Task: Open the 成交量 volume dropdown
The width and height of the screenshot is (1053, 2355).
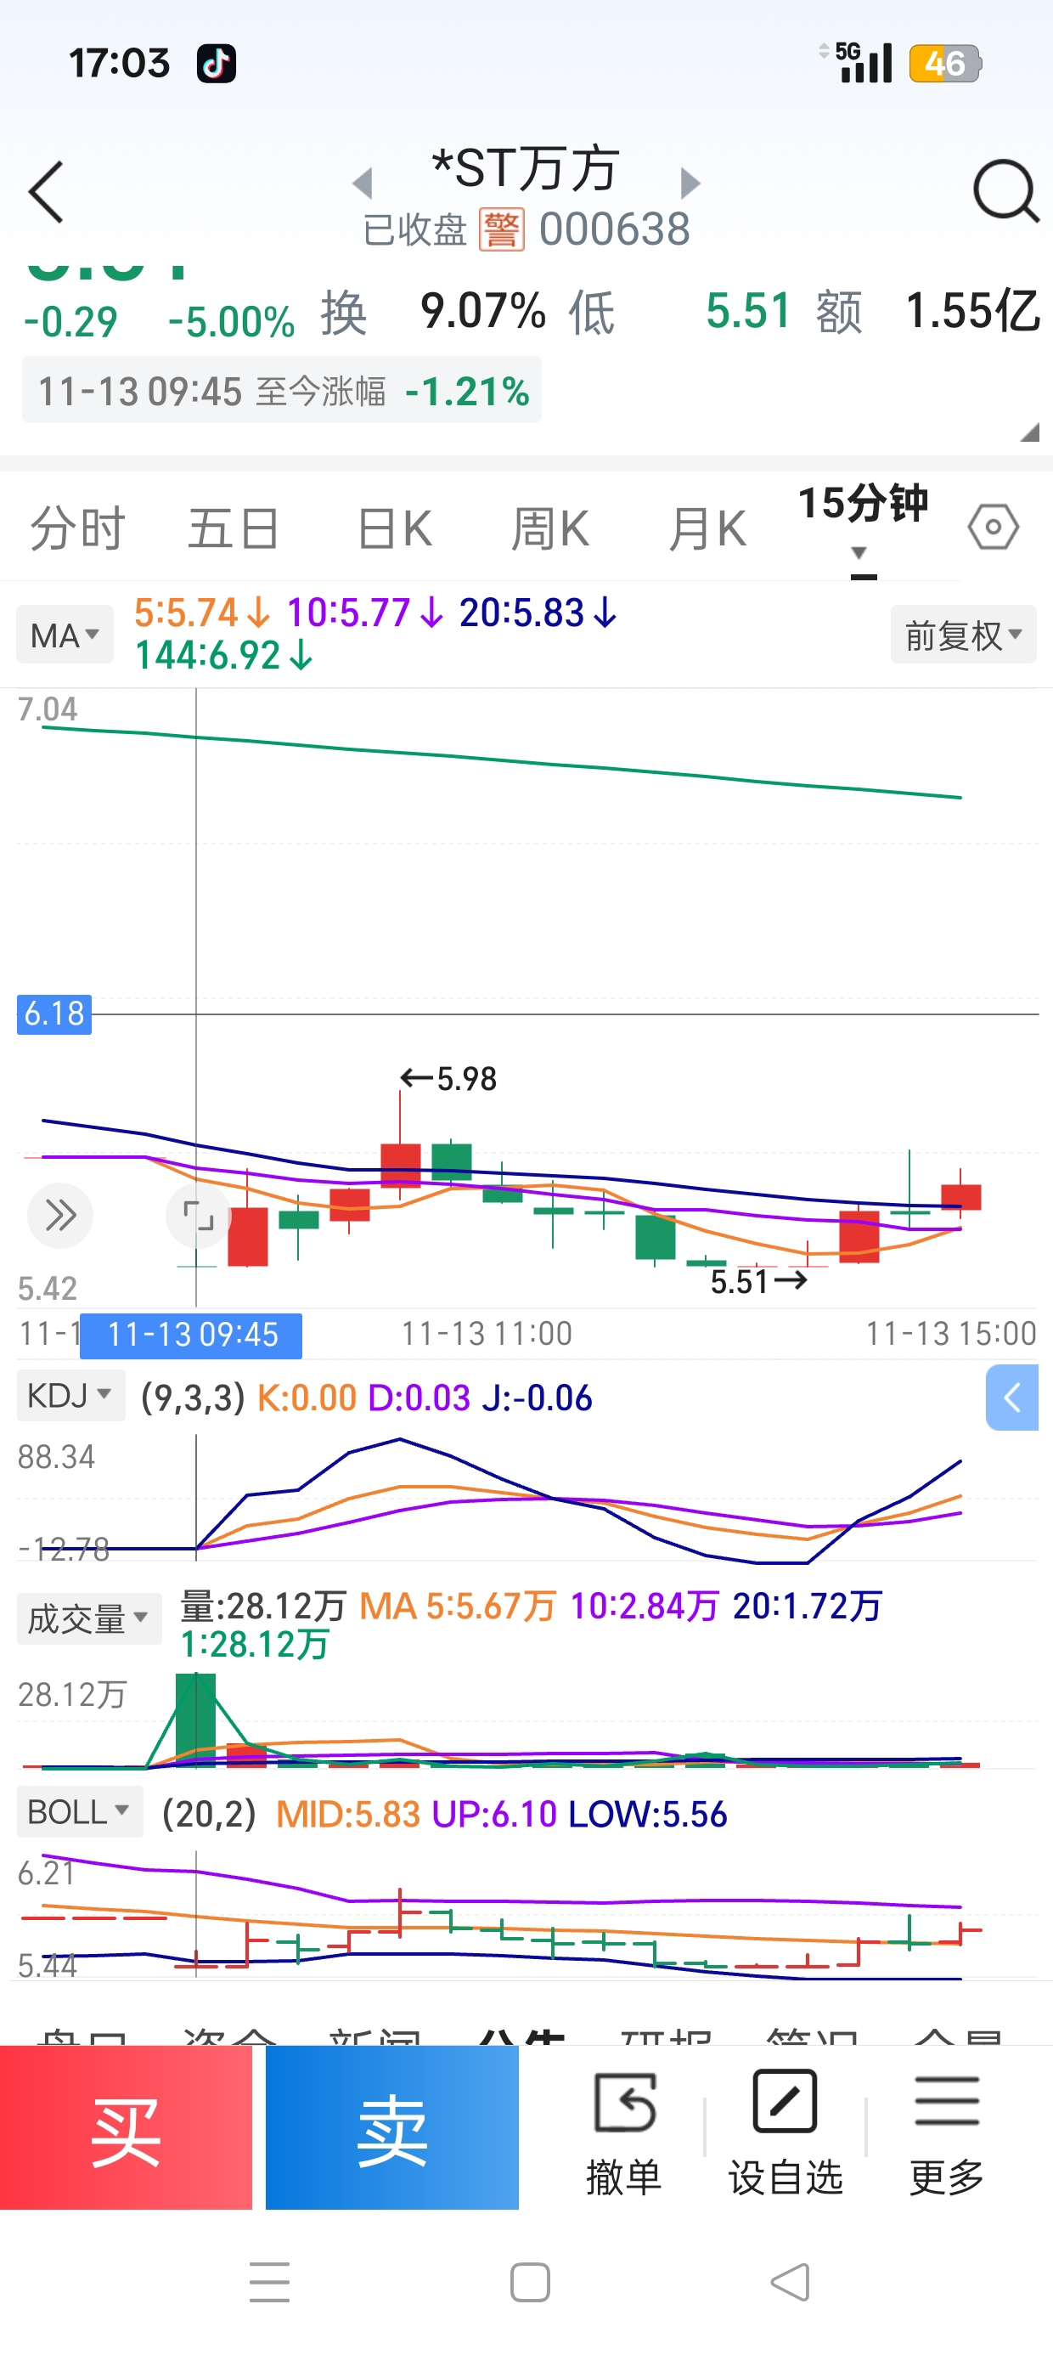Action: pos(89,1618)
